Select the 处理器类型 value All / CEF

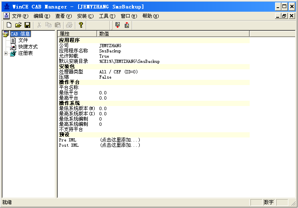(x=118, y=72)
